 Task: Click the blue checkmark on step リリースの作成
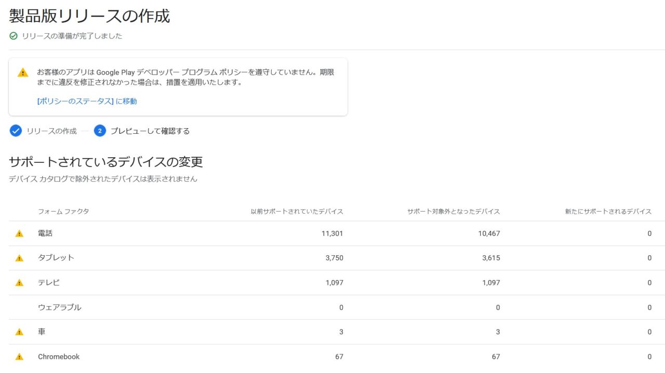point(16,131)
